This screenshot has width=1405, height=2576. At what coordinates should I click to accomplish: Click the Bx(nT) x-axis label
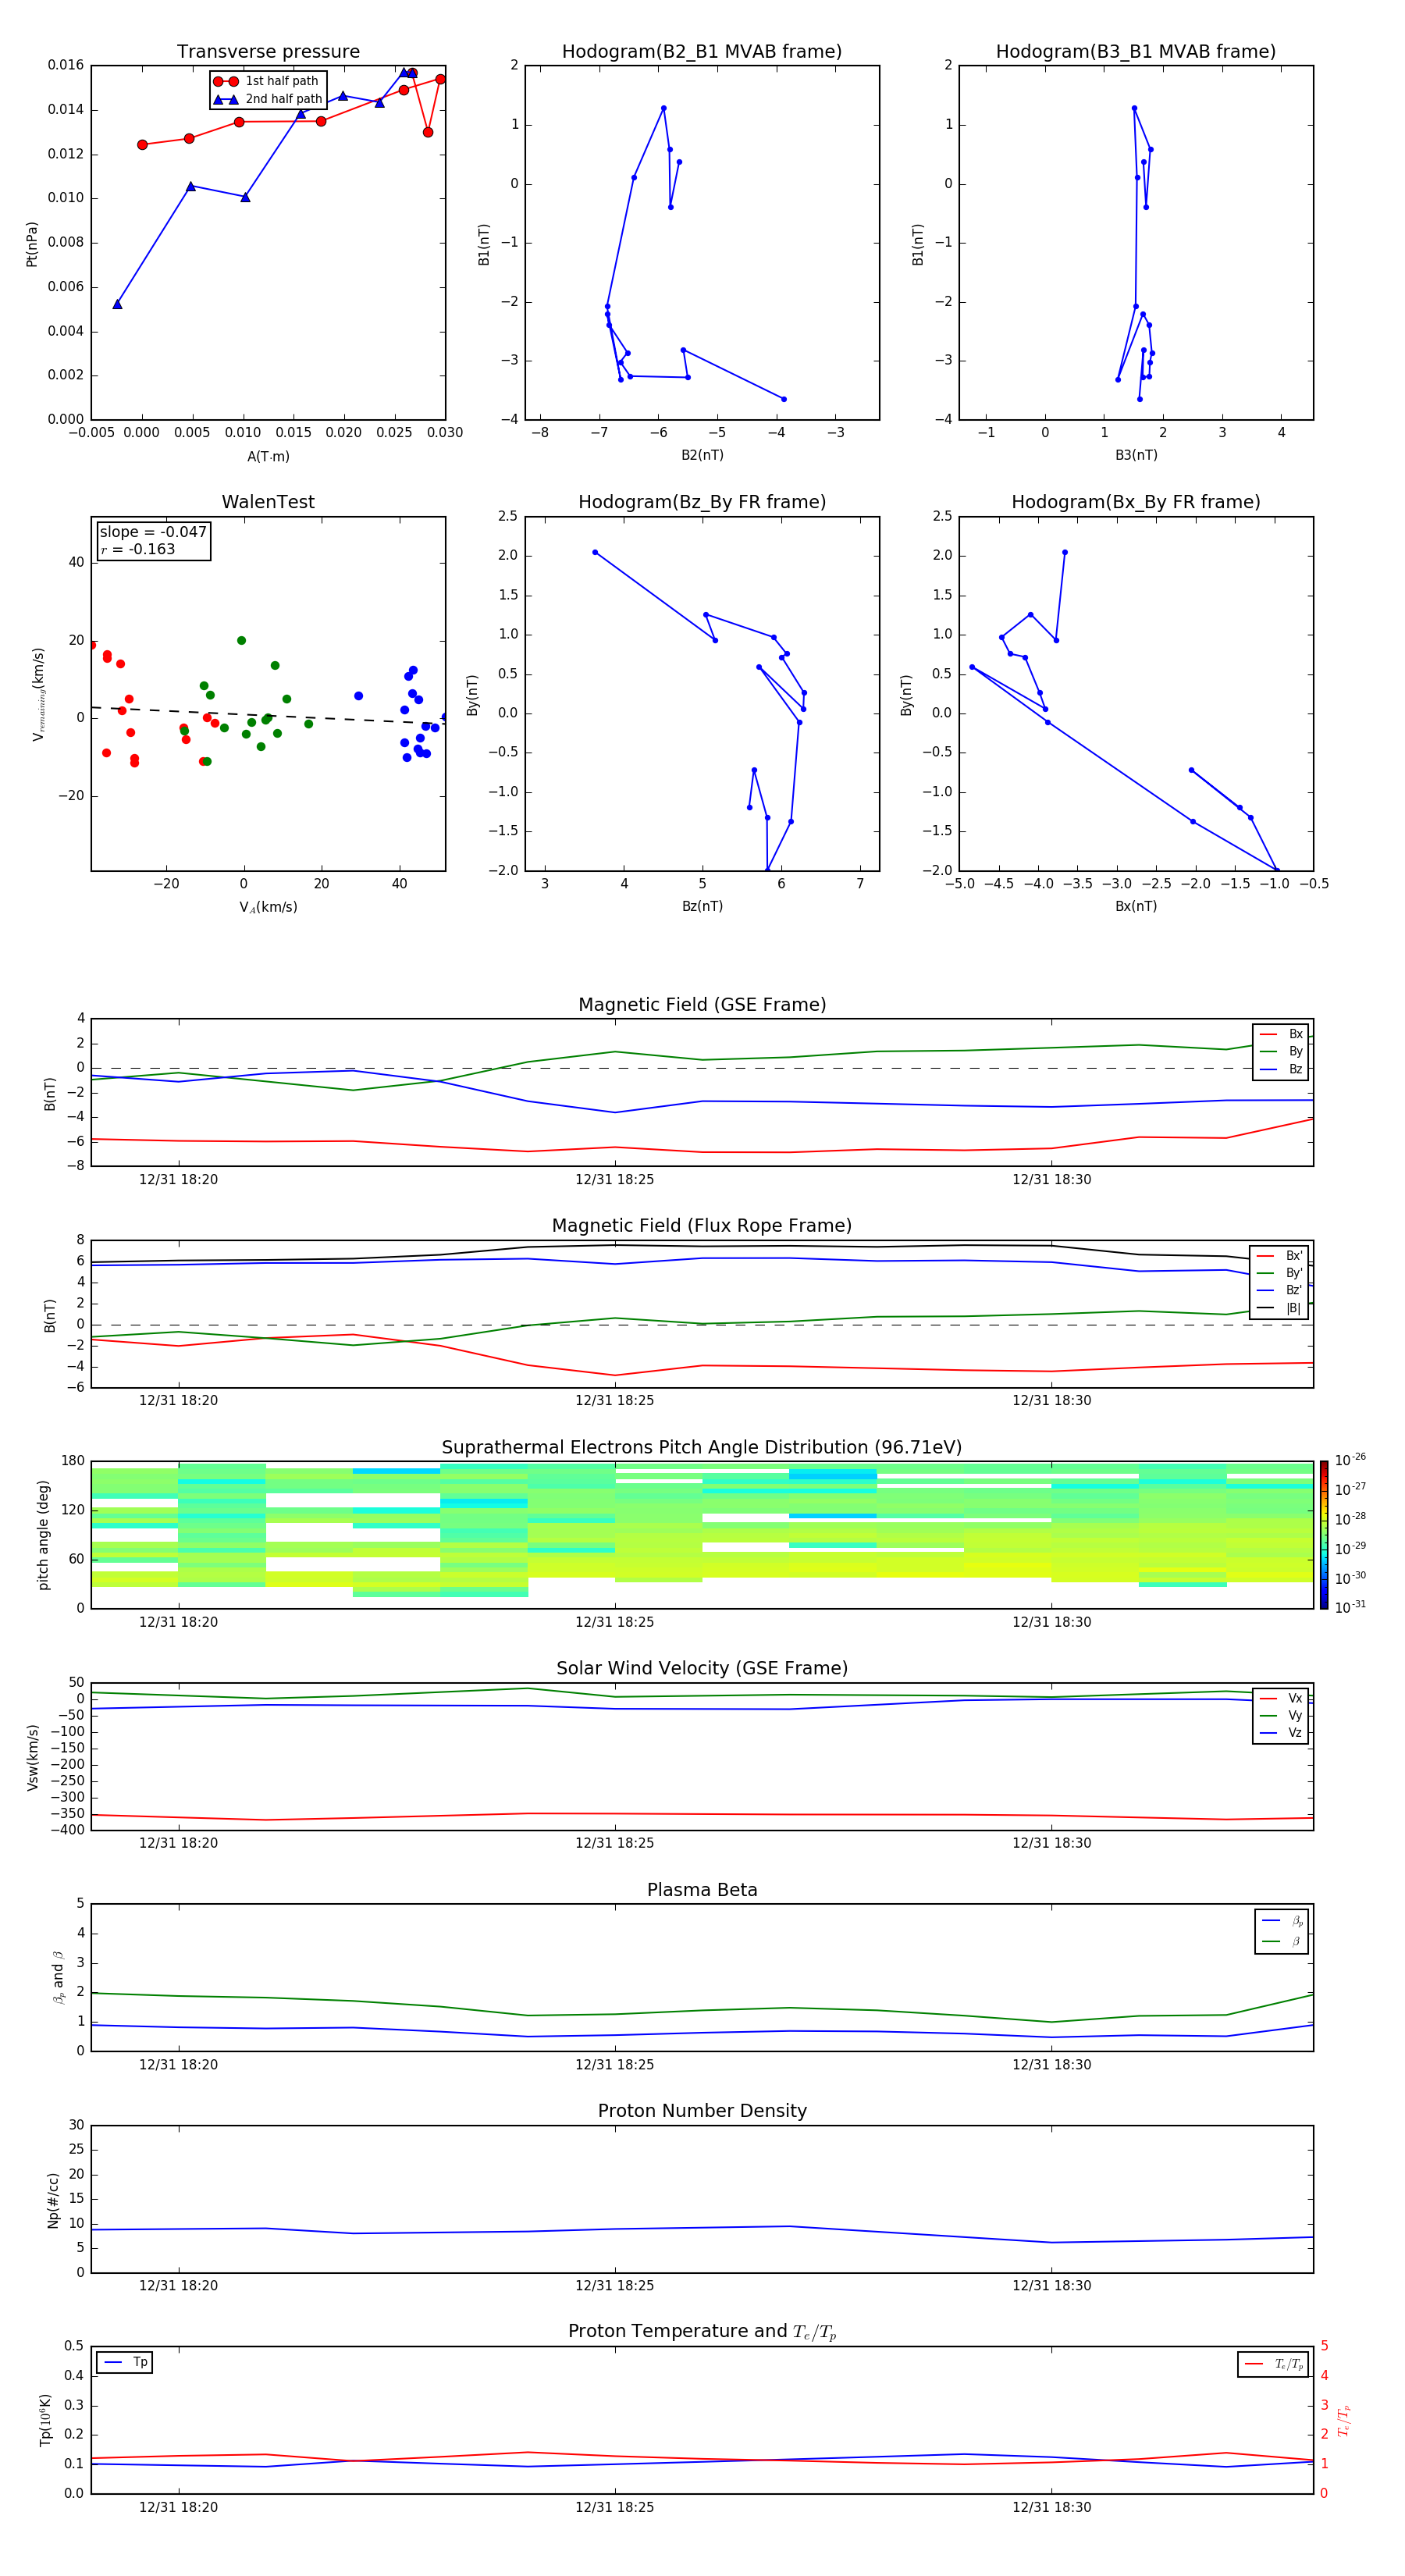pyautogui.click(x=1136, y=906)
